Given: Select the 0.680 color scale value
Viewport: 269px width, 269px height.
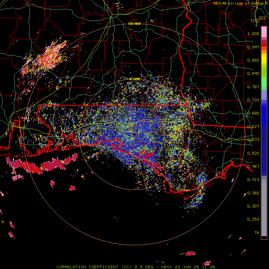Looking at the screenshot, I should tap(253, 113).
